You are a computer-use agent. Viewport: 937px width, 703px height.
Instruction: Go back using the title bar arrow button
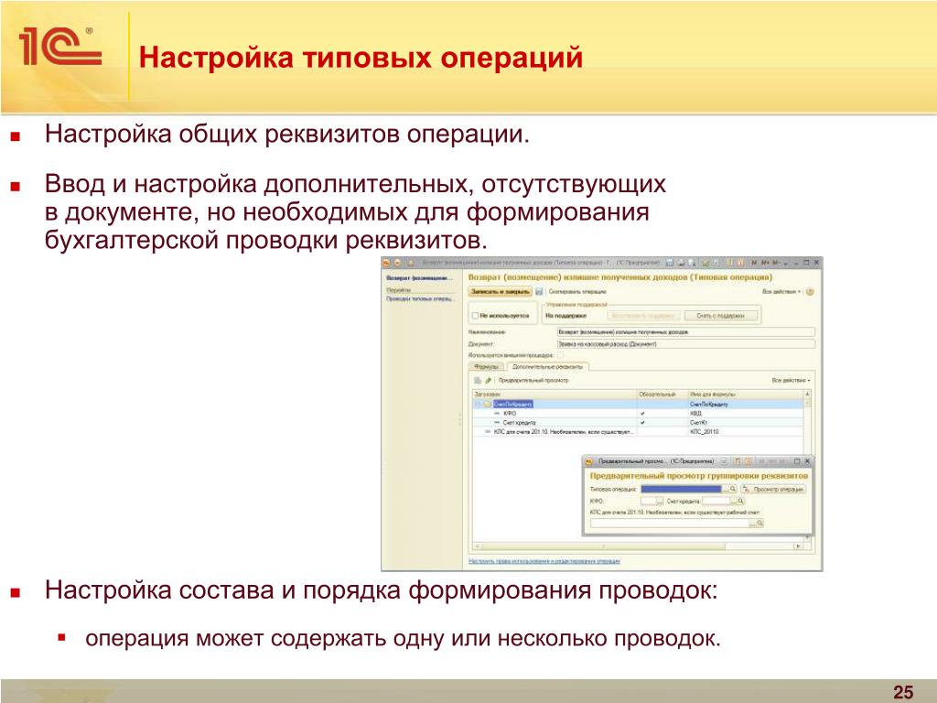[x=397, y=263]
